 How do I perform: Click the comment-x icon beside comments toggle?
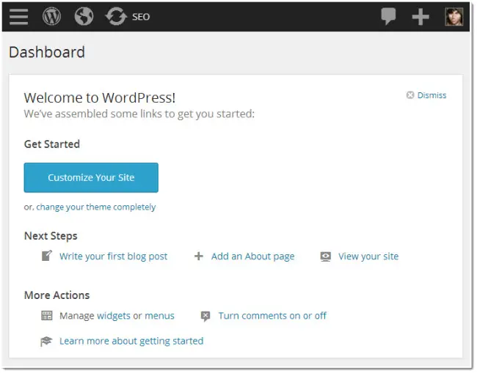pos(205,316)
